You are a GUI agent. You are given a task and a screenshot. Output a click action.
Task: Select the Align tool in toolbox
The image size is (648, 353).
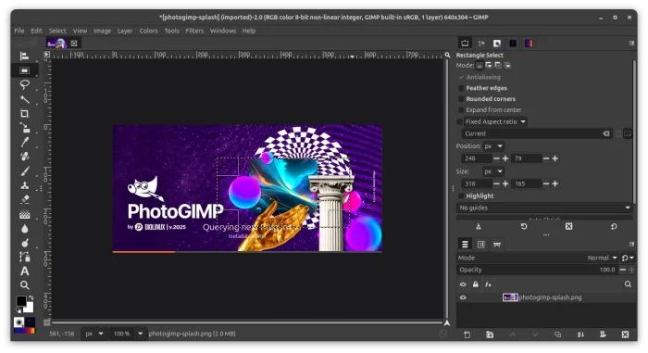[24, 56]
